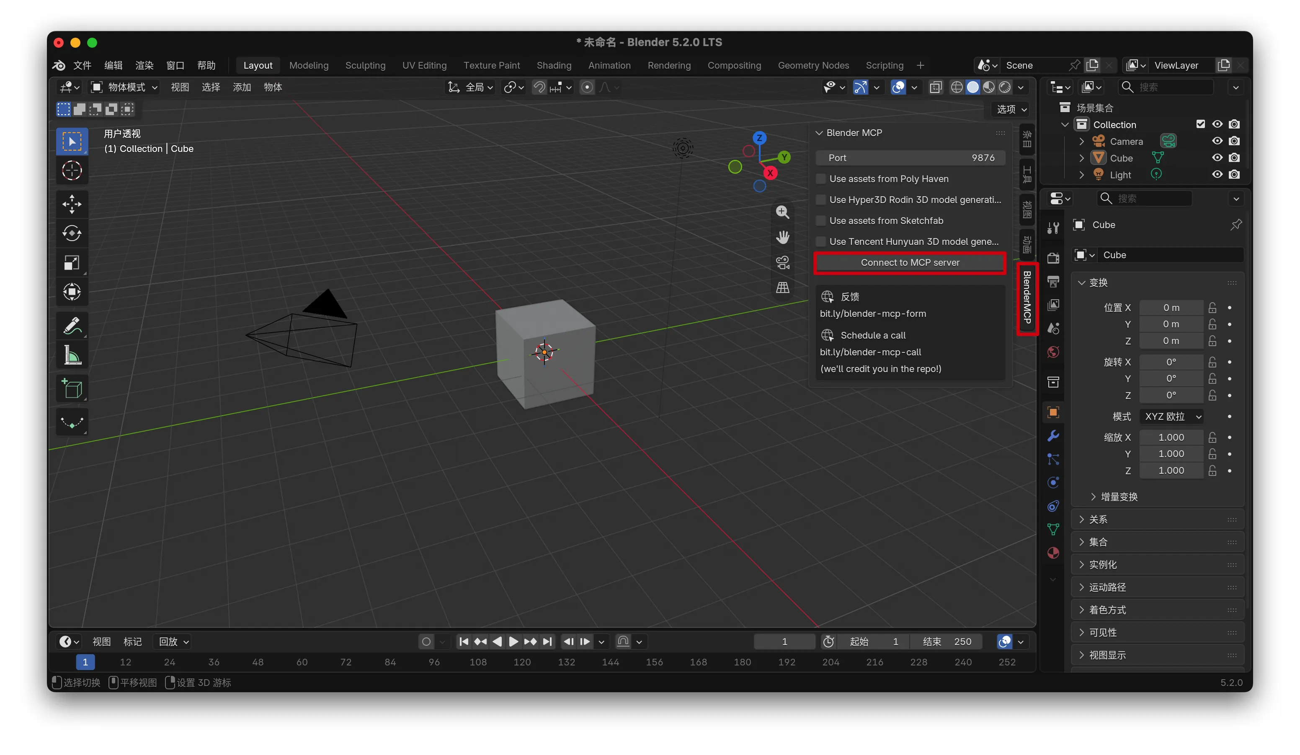1300x755 pixels.
Task: Hide the Camera via eye icon
Action: coord(1217,141)
